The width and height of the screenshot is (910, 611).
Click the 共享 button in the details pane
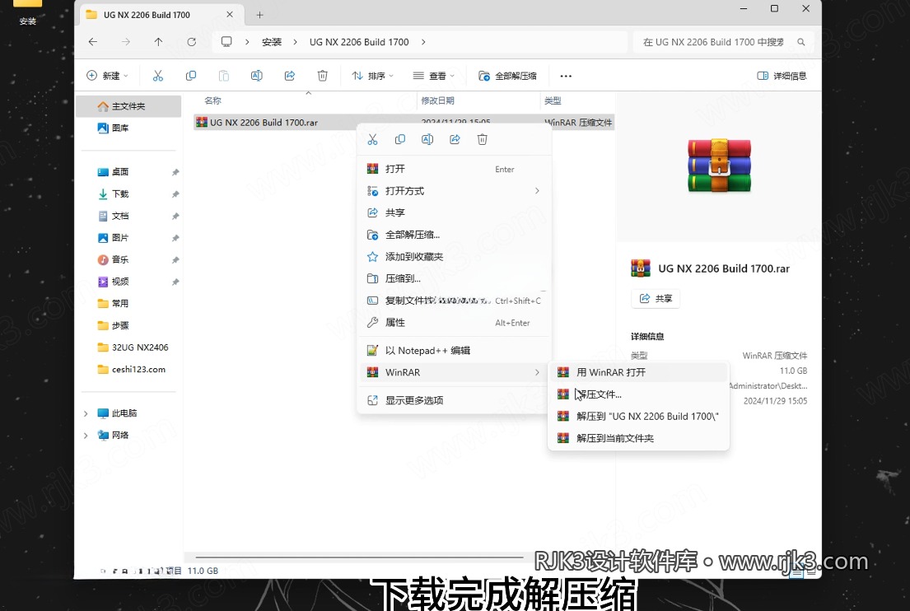(656, 298)
